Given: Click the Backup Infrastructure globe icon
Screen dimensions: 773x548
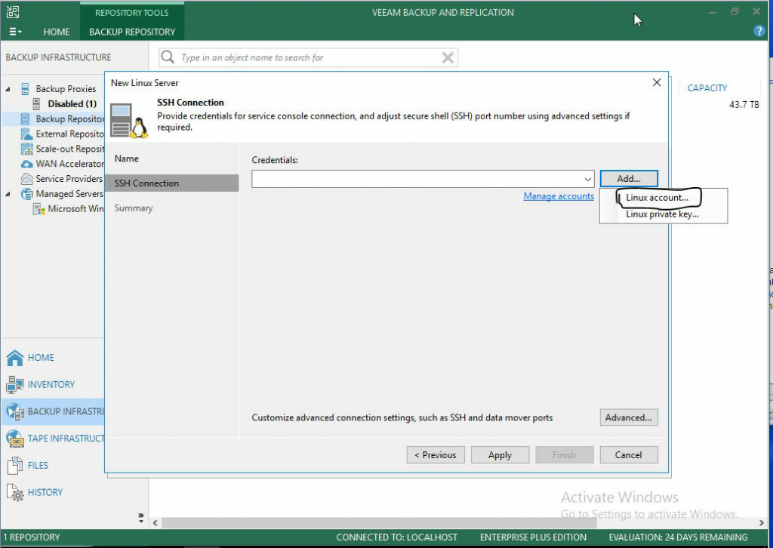Looking at the screenshot, I should click(15, 411).
